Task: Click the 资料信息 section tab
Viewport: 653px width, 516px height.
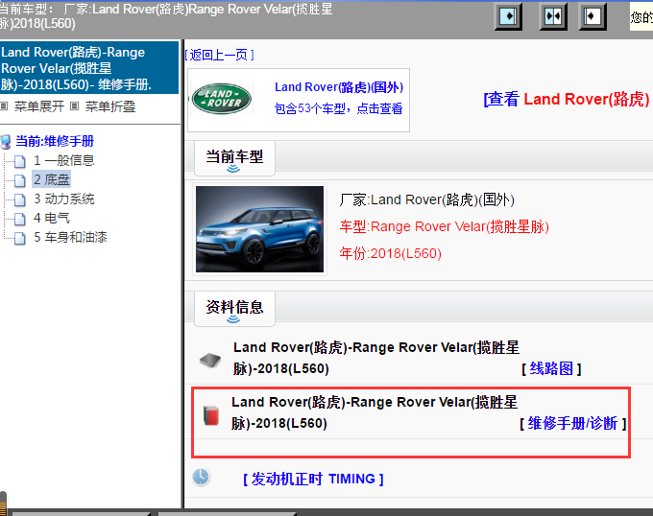Action: (x=234, y=309)
